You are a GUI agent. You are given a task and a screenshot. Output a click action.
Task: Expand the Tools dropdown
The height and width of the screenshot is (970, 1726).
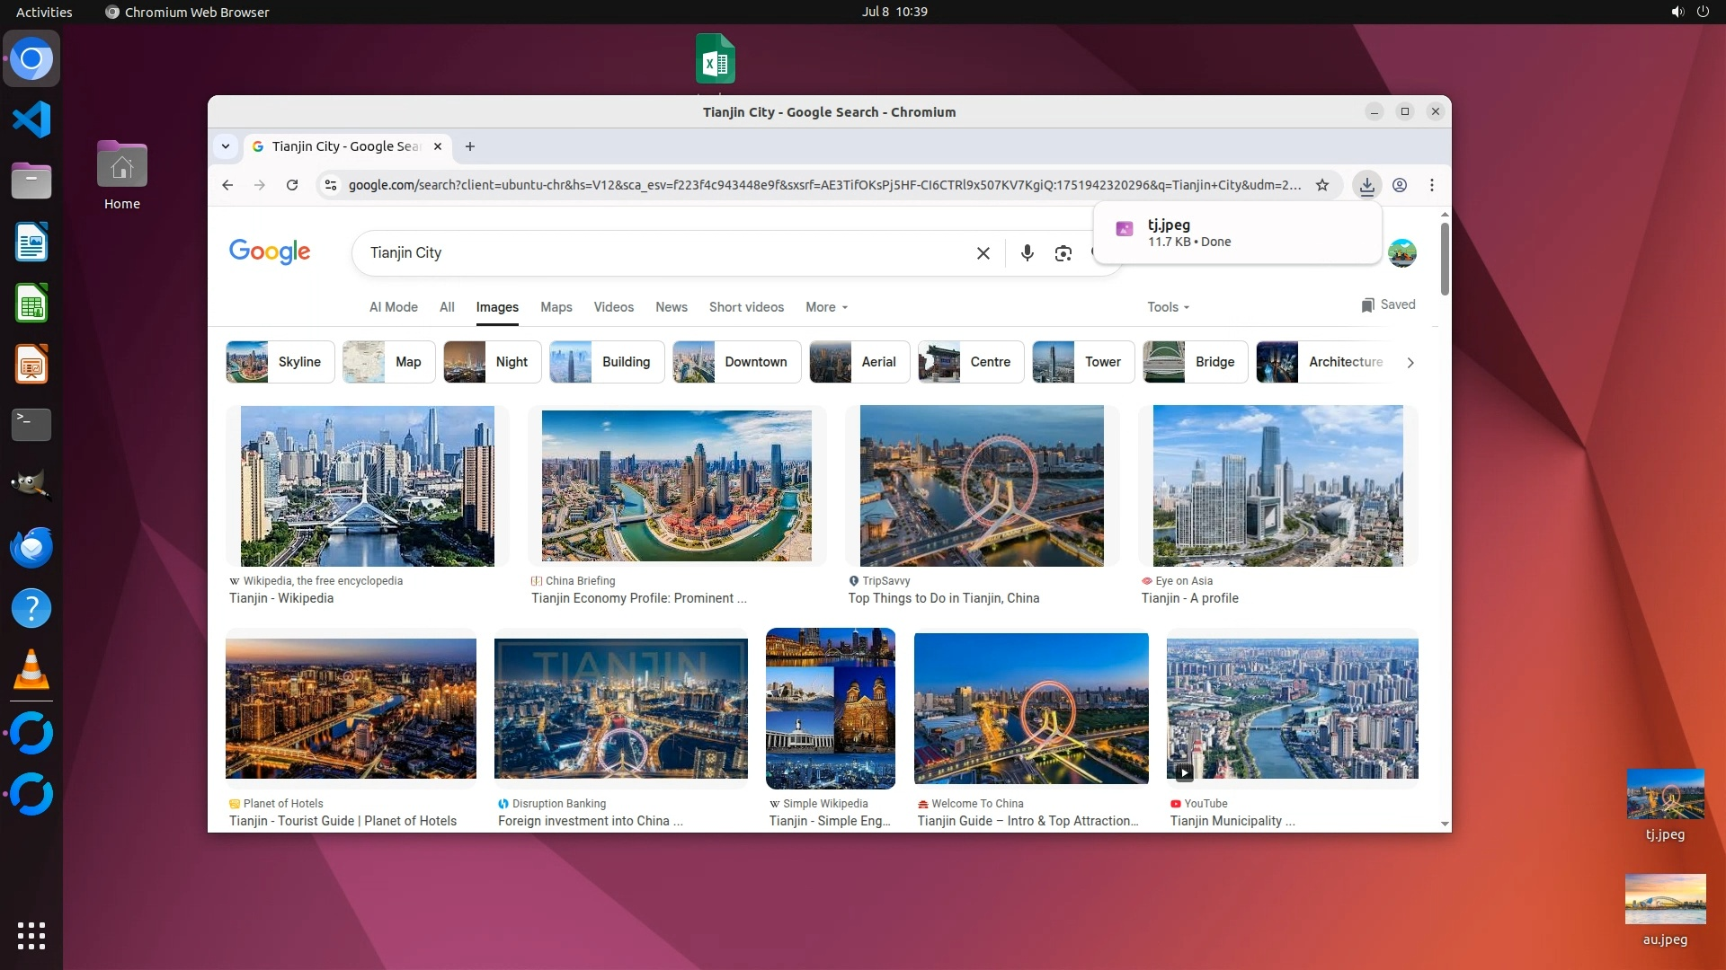tap(1168, 307)
